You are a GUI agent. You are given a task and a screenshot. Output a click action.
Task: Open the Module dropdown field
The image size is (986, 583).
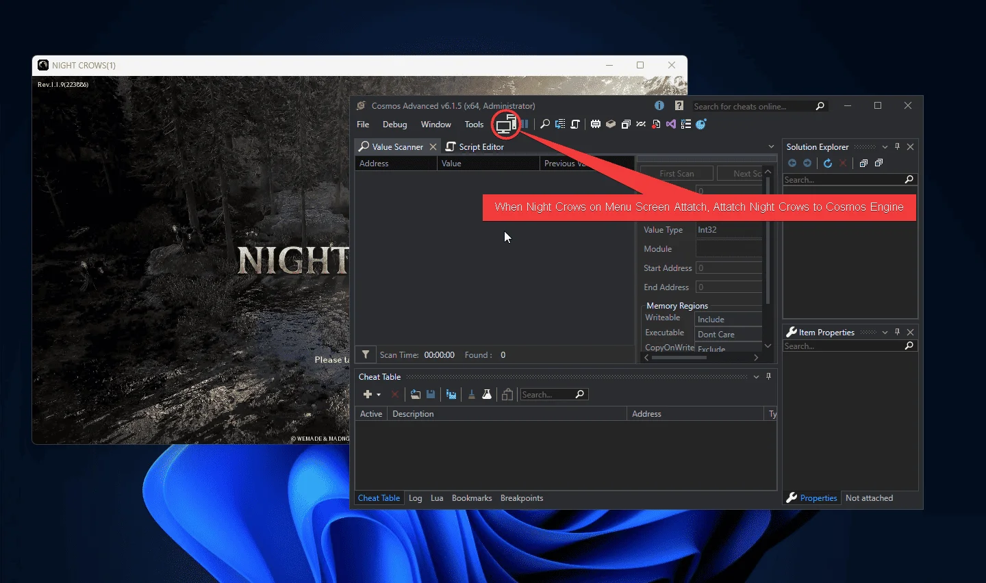(x=729, y=249)
